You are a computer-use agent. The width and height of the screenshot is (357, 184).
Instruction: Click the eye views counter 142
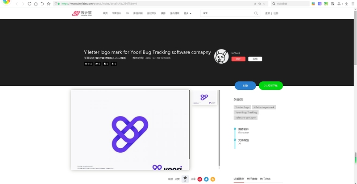[x=88, y=64]
